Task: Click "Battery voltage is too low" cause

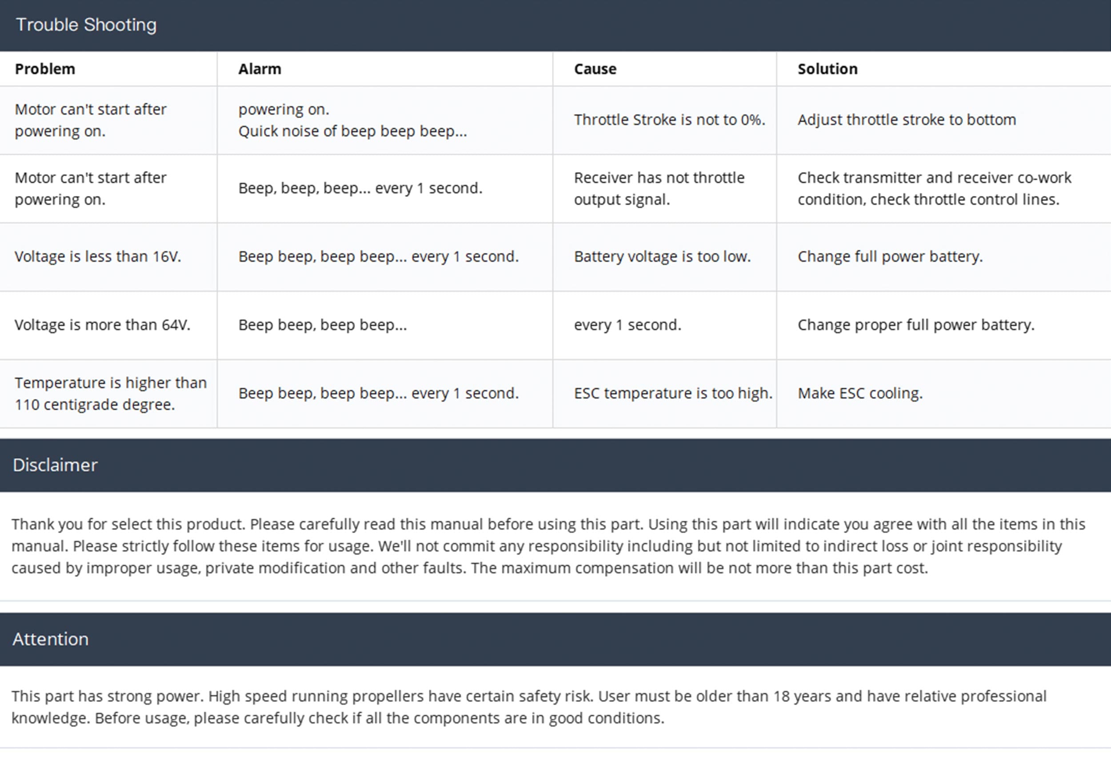Action: point(662,256)
